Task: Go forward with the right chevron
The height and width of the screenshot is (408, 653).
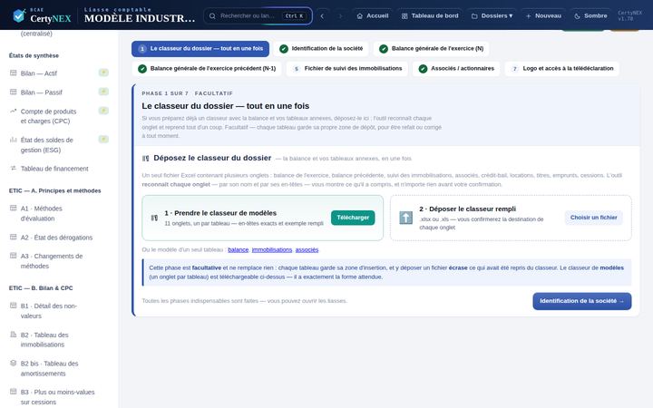Action: 341,15
